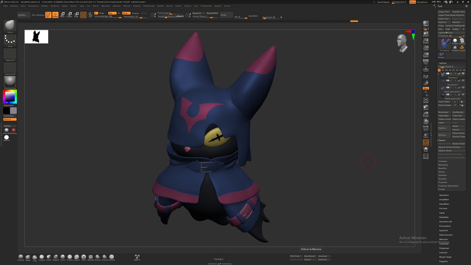This screenshot has height=265, width=471.
Task: Activate the Edit mode button
Action: 48,15
